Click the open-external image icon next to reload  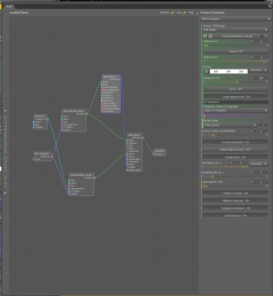click(210, 36)
